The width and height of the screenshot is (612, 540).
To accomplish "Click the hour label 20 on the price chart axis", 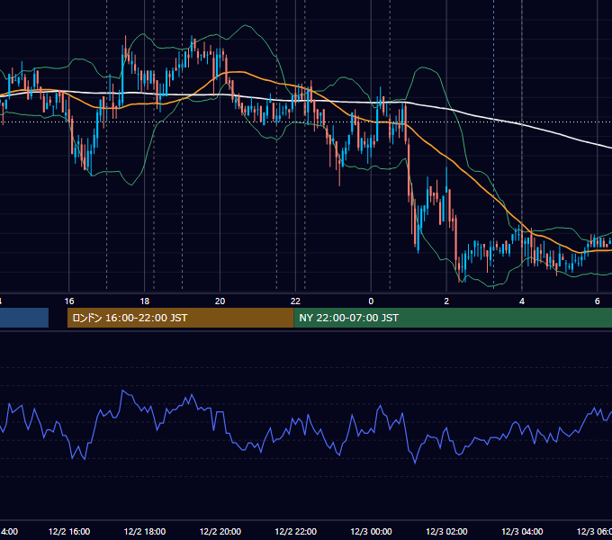I will [220, 301].
